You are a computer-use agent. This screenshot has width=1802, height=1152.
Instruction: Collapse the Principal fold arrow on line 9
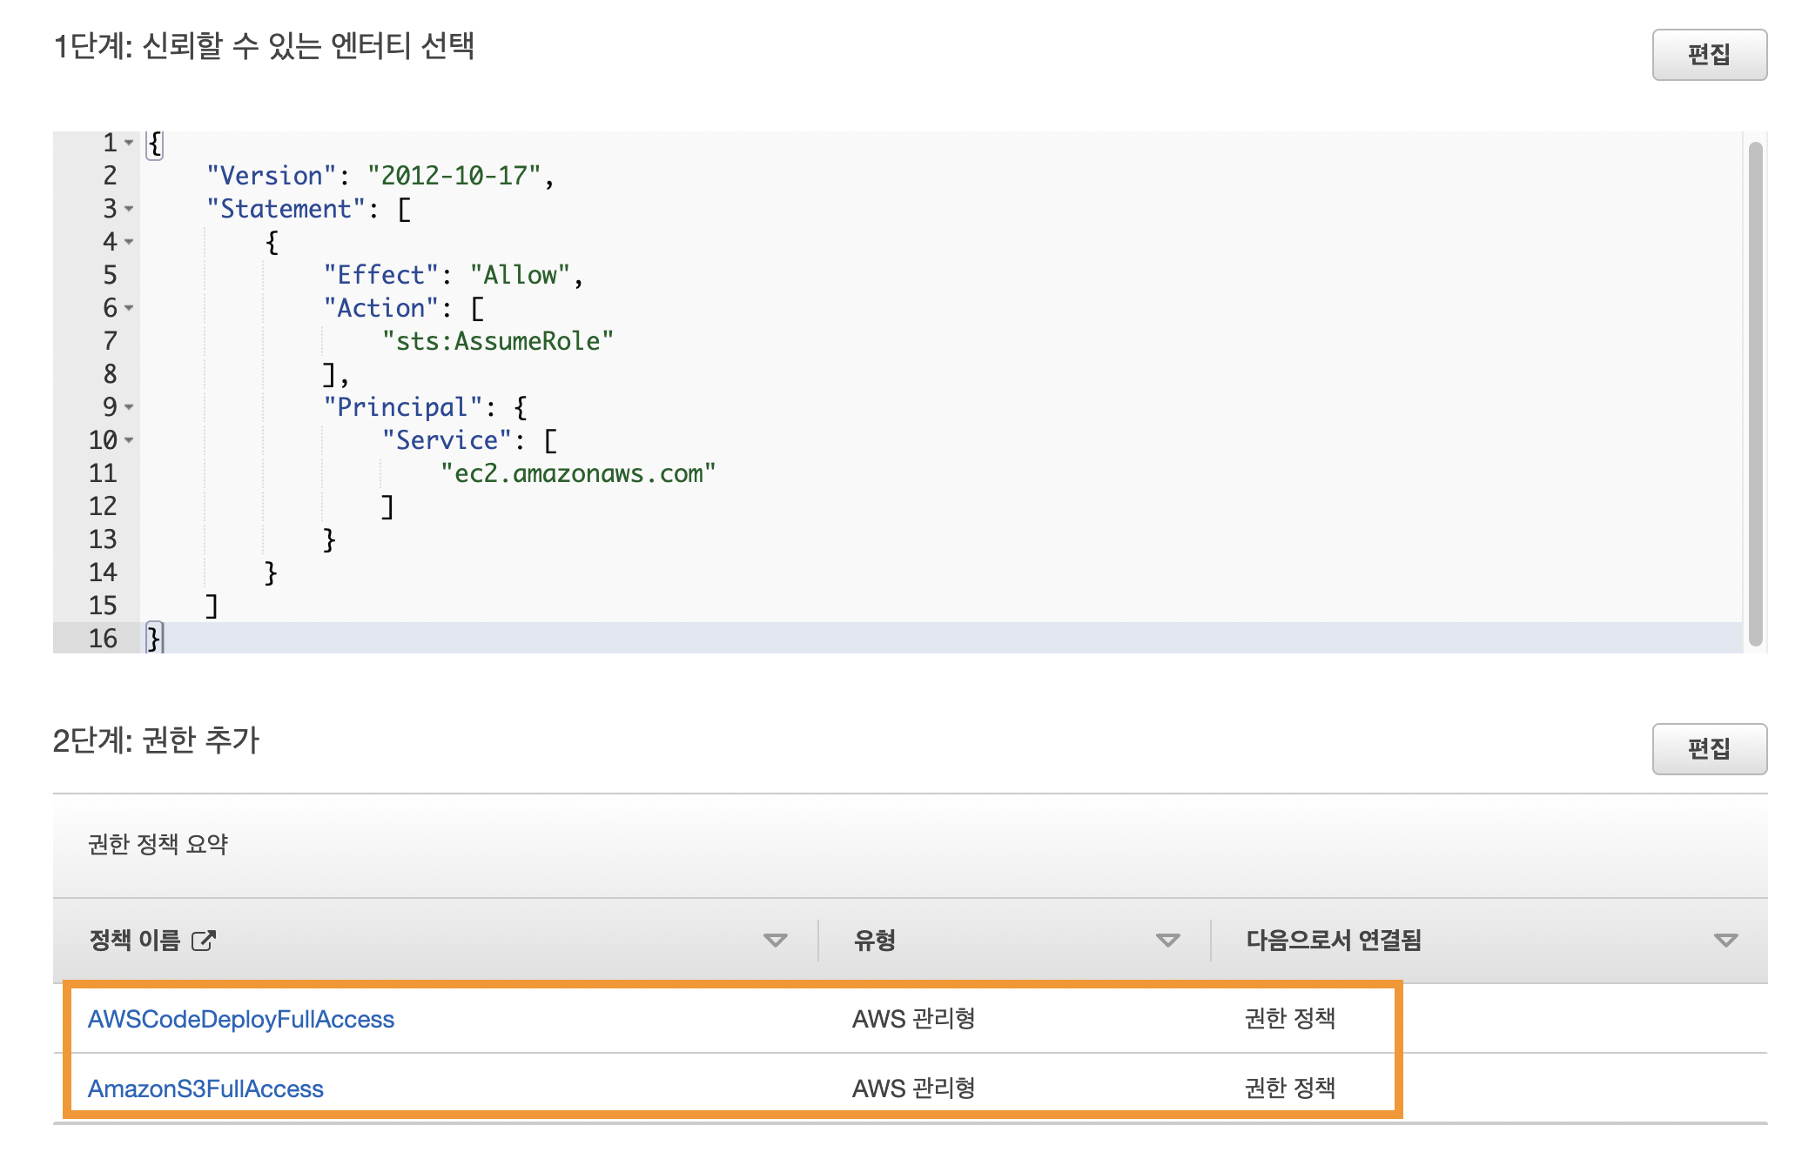pyautogui.click(x=129, y=407)
